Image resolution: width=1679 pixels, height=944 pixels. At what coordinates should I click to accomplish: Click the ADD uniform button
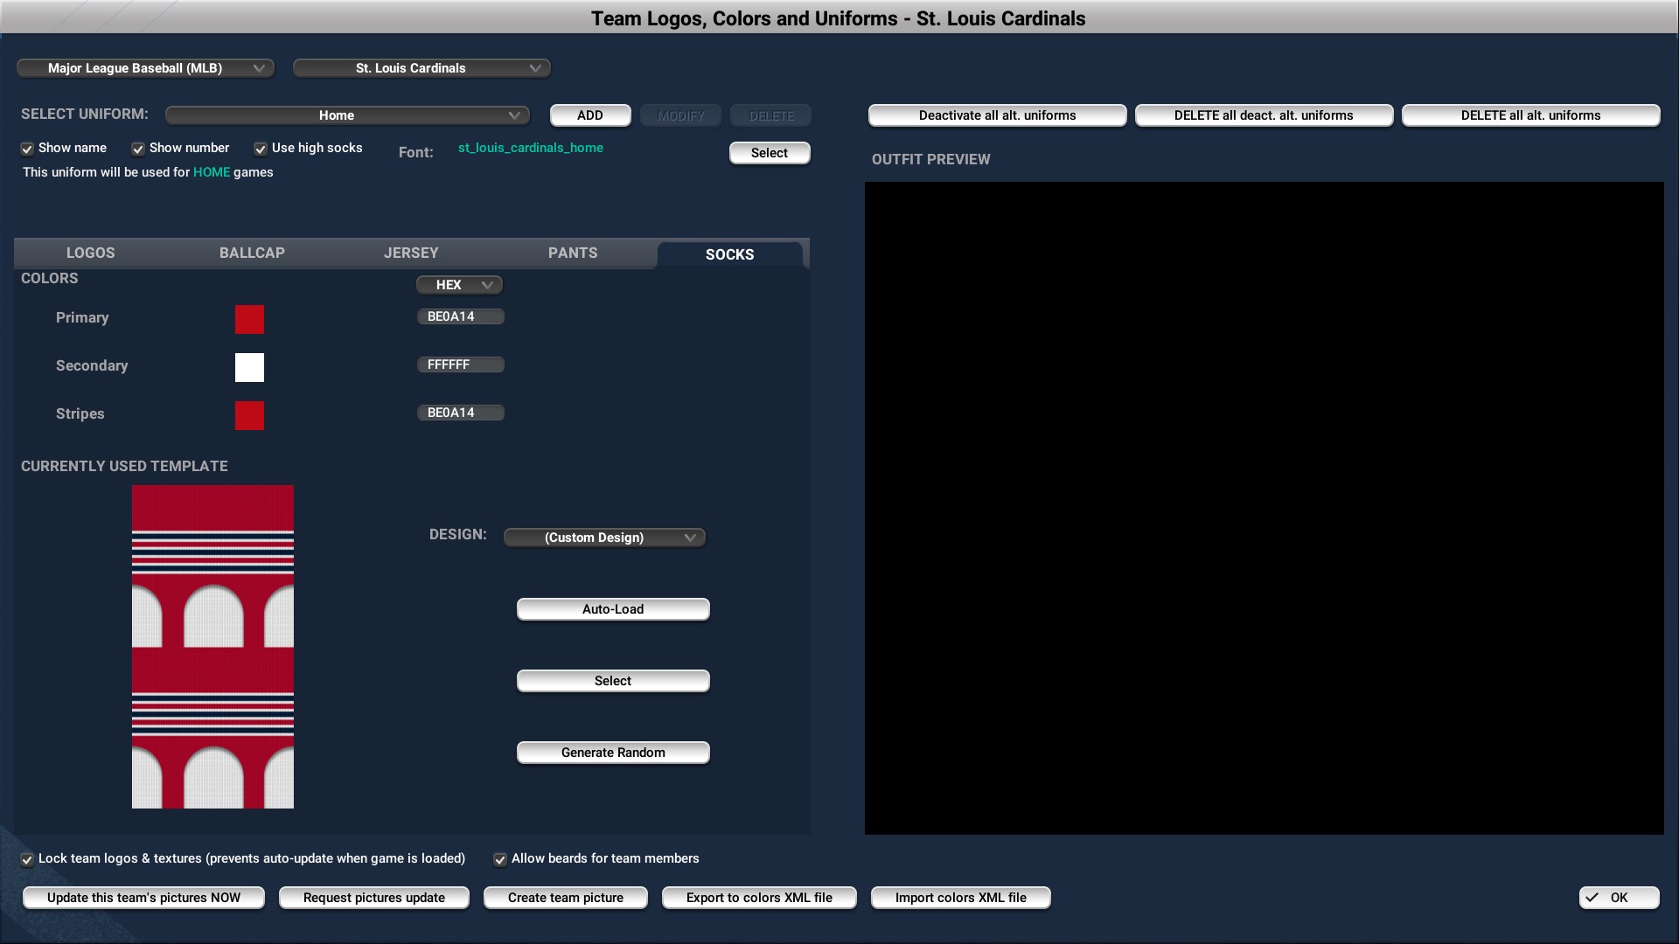click(590, 115)
